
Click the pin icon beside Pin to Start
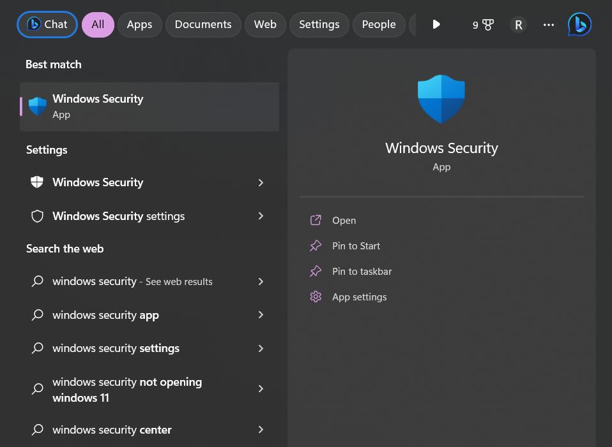(316, 245)
